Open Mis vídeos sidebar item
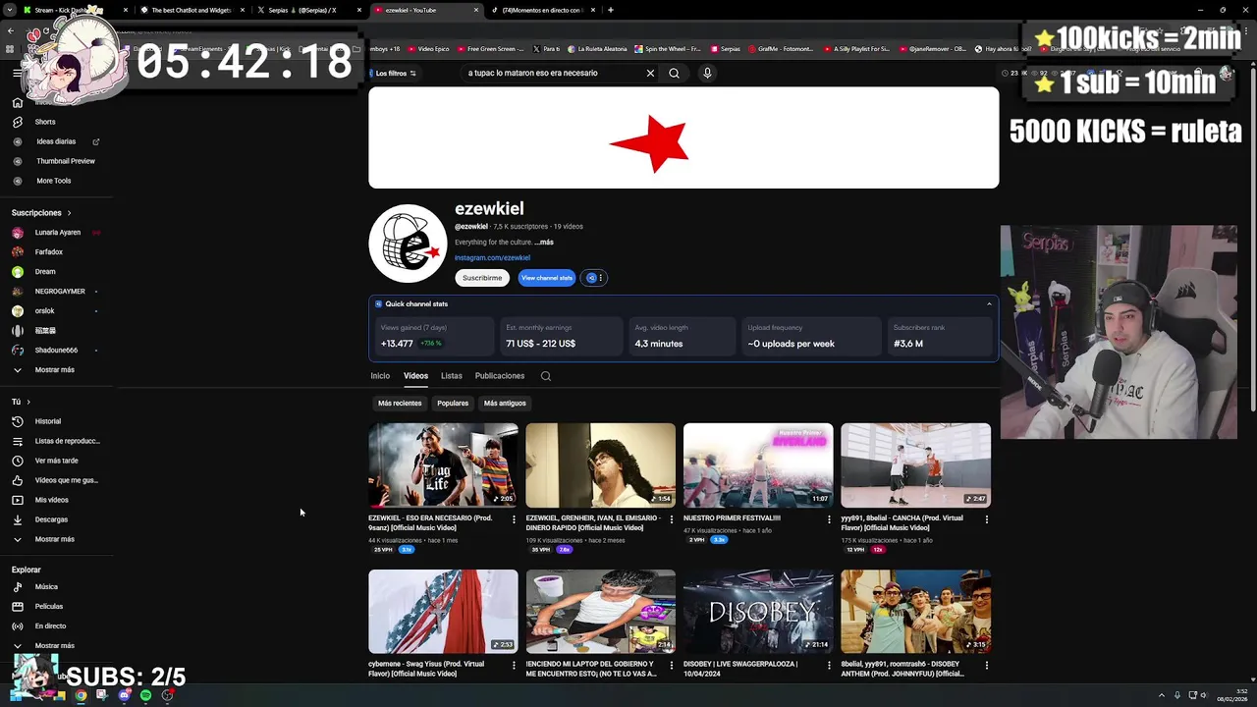 (x=51, y=500)
